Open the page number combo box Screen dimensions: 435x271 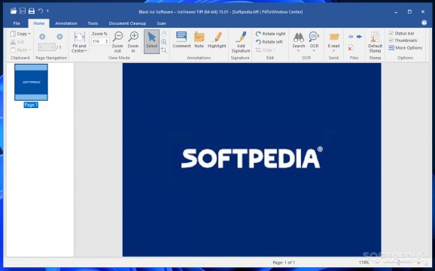tap(47, 47)
